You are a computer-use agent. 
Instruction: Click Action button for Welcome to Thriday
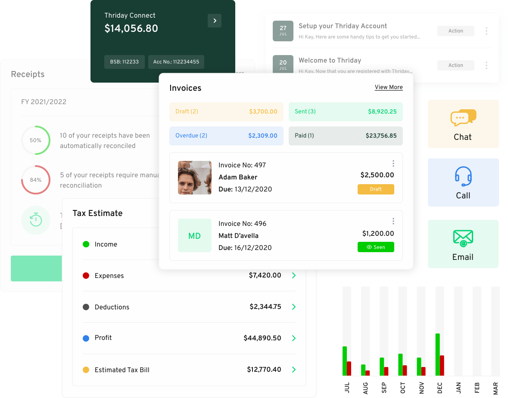[456, 65]
